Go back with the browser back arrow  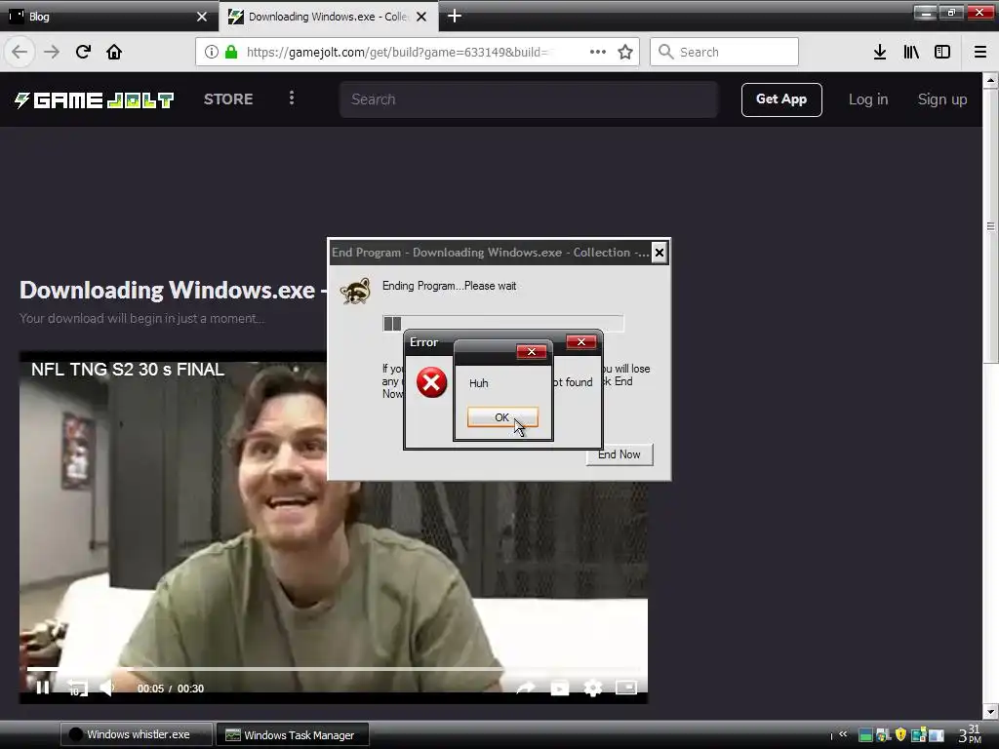coord(20,52)
